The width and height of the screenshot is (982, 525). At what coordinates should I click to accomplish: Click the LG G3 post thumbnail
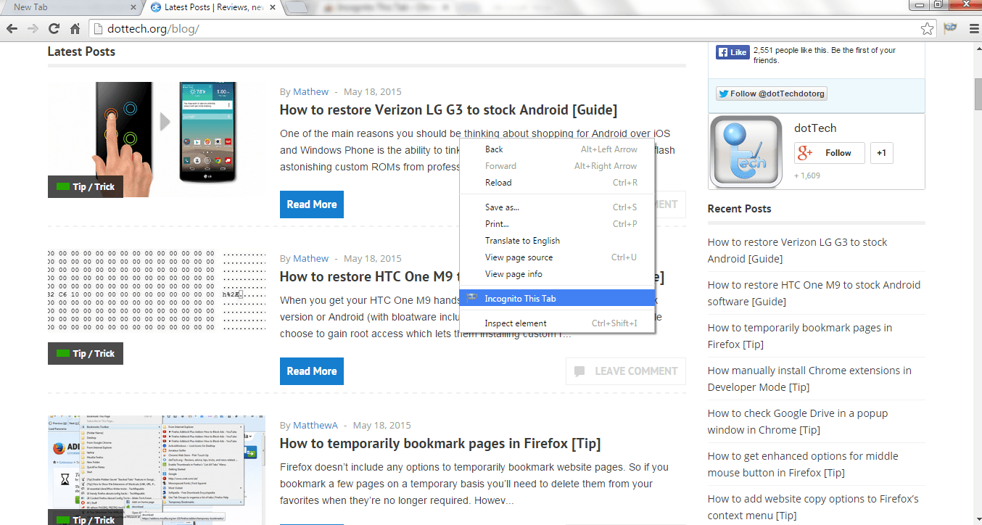[157, 139]
